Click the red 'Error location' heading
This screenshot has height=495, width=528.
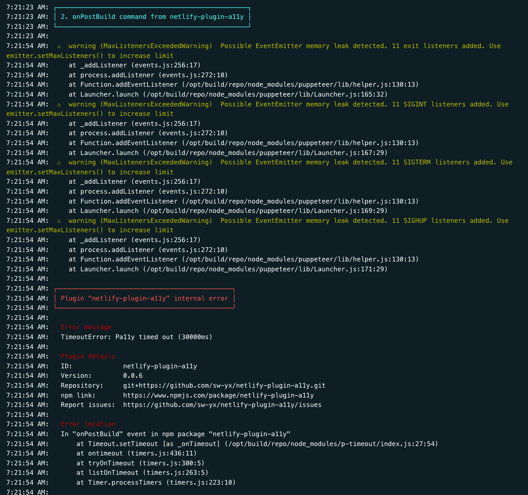(x=88, y=424)
